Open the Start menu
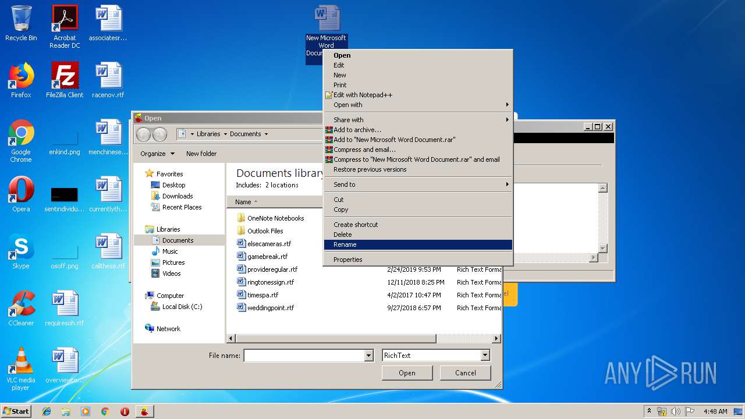Screen dimensions: 745x419 point(16,411)
